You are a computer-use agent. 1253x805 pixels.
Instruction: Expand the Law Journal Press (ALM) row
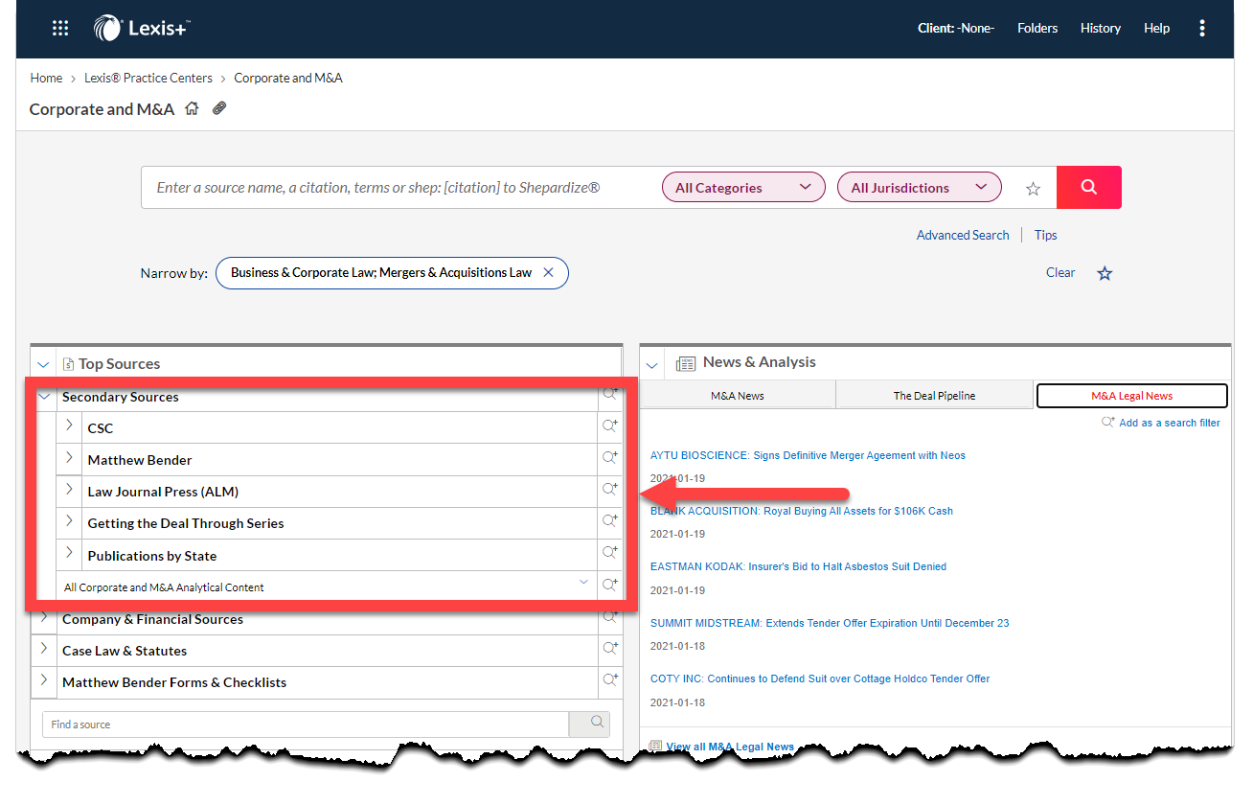click(69, 490)
